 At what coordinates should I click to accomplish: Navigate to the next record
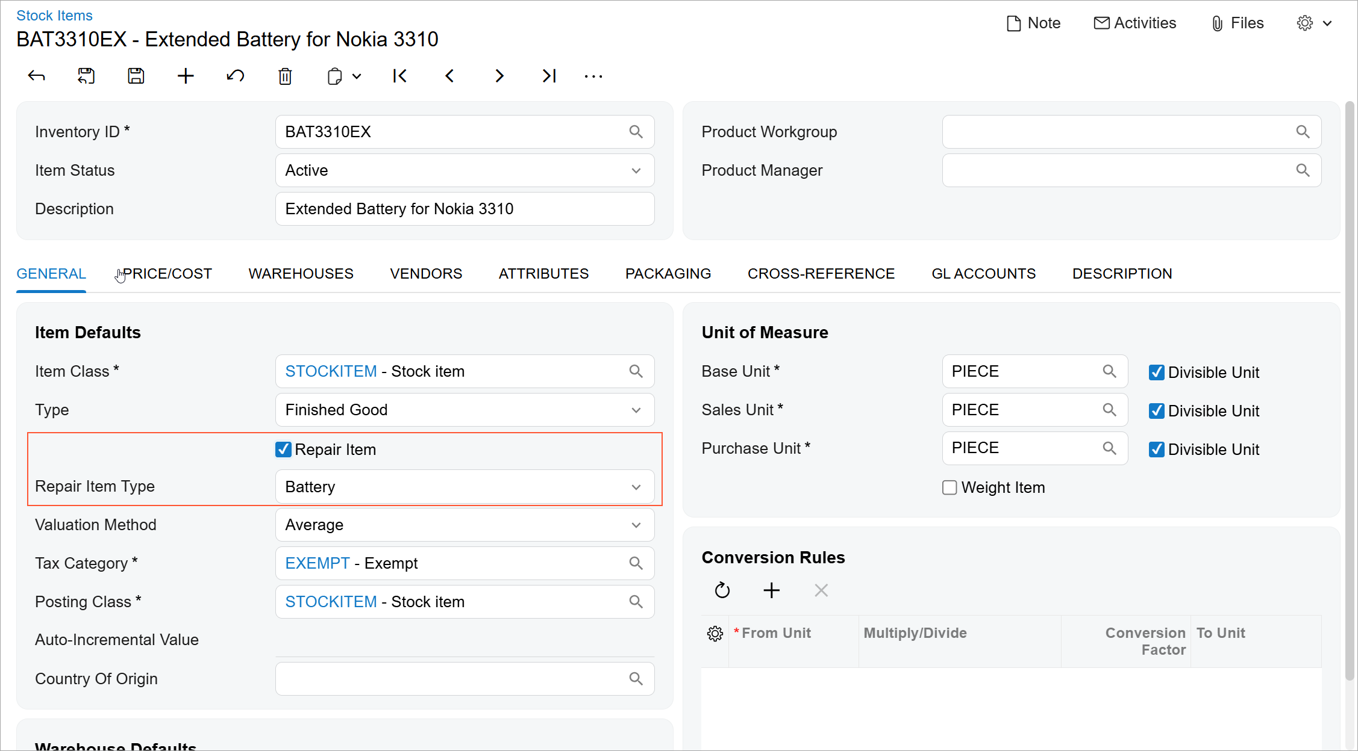pyautogui.click(x=499, y=76)
